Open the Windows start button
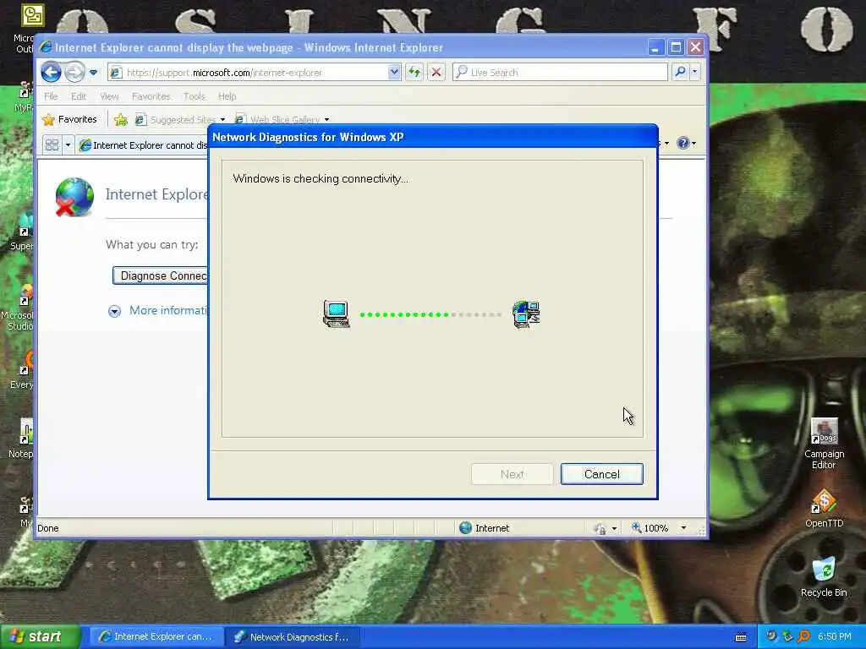 click(x=40, y=637)
